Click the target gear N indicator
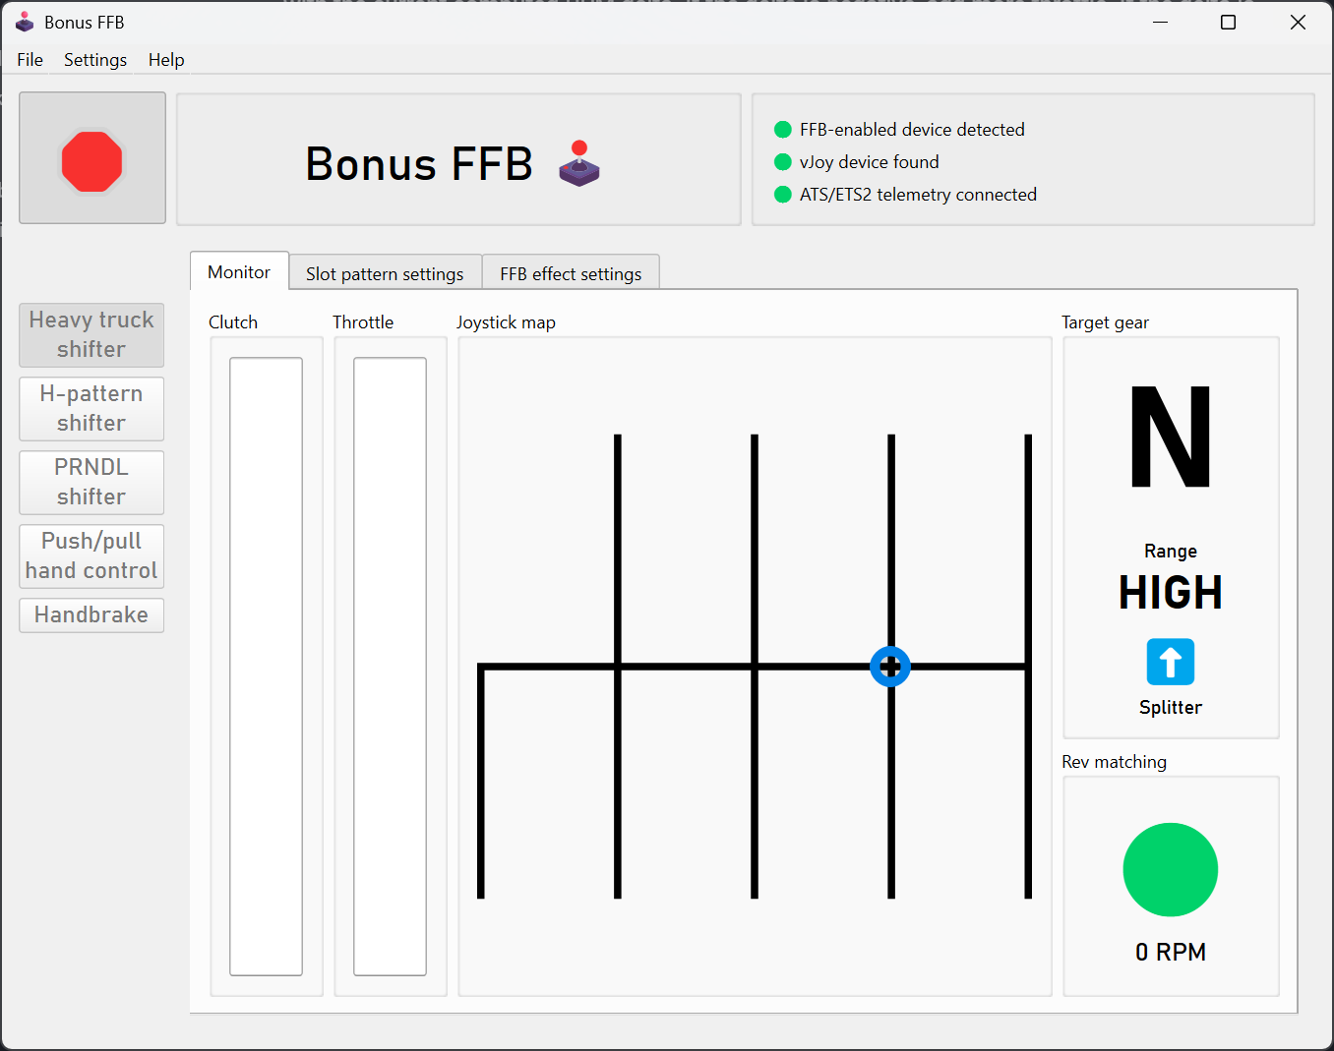 tap(1171, 437)
